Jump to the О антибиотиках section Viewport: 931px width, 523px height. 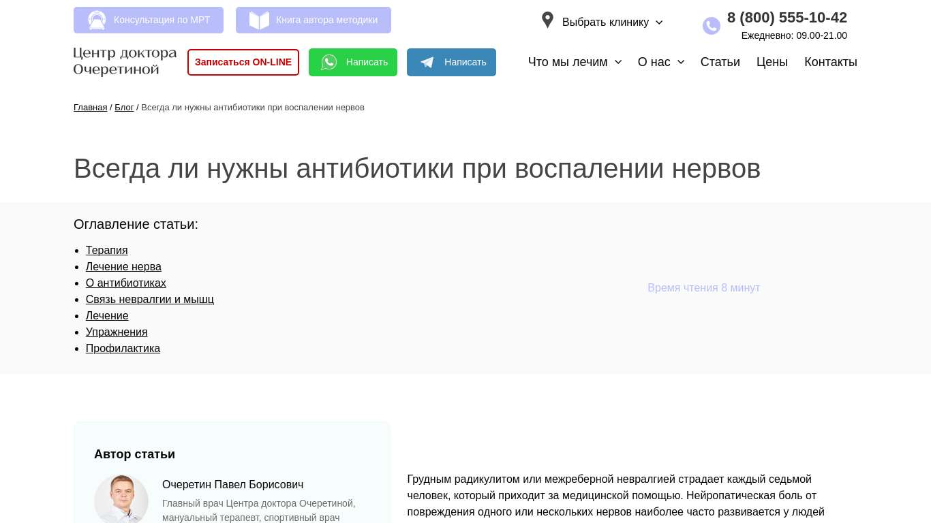tap(125, 283)
